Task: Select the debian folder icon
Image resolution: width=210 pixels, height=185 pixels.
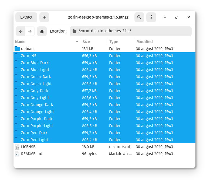Action: 17,49
